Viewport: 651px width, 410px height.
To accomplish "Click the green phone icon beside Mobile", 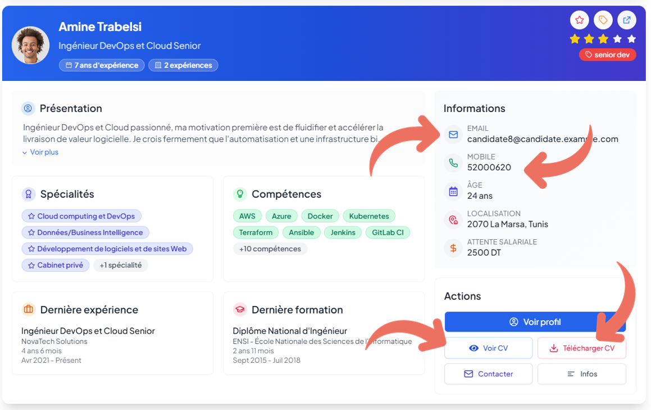I will (453, 163).
